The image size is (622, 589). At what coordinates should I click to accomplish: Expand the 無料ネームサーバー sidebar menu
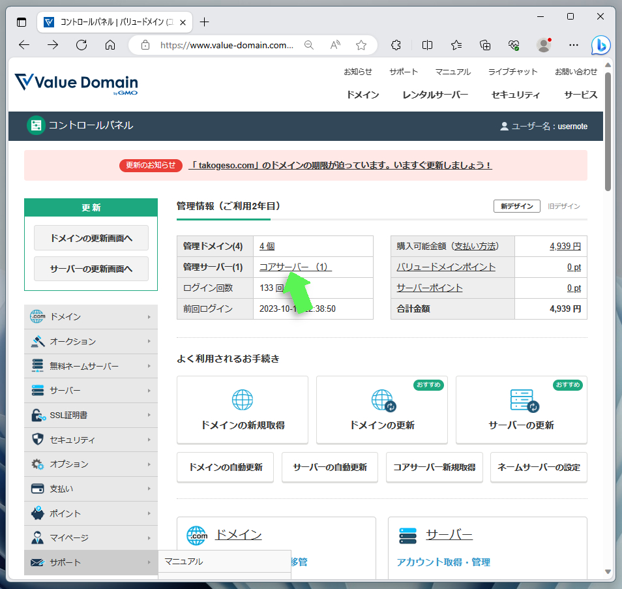point(91,366)
